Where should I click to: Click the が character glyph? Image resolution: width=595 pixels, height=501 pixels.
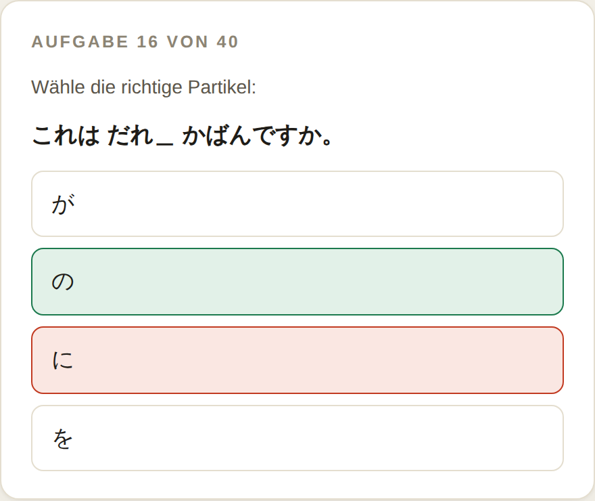[63, 204]
